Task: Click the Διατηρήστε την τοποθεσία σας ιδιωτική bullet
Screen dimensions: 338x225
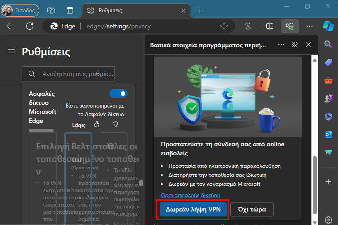Action: coord(218,175)
